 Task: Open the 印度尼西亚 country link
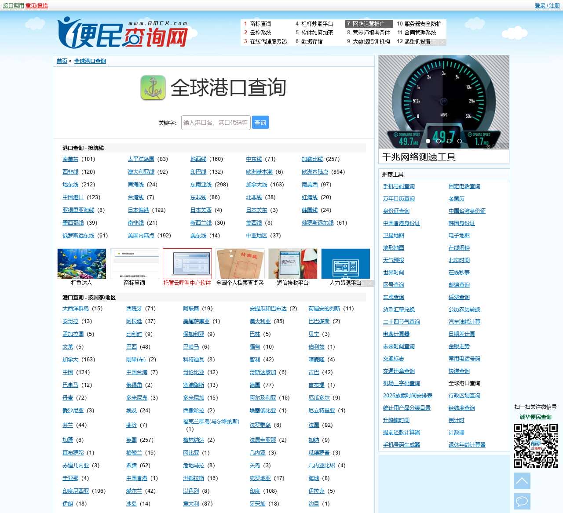[x=76, y=491]
